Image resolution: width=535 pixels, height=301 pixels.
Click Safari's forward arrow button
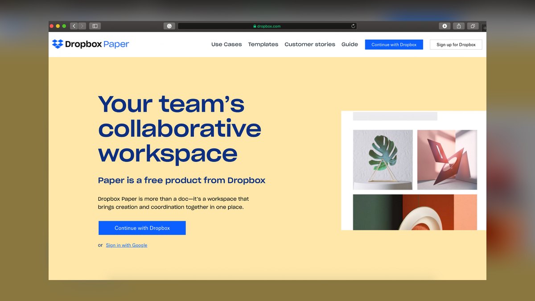coord(82,26)
